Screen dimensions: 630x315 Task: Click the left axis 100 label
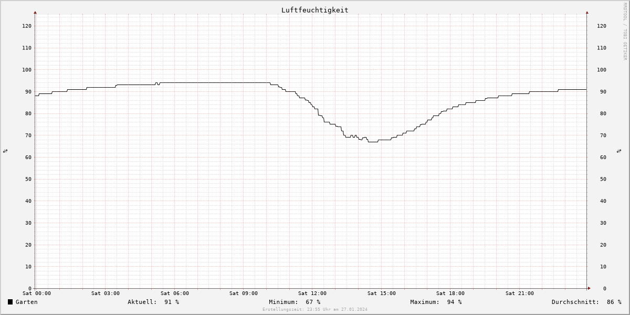(27, 70)
